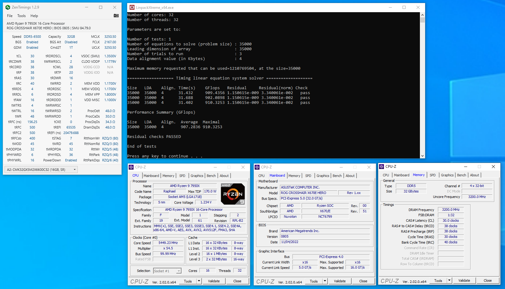Open the File menu in ZenTimings
This screenshot has height=289, width=505.
(x=10, y=16)
